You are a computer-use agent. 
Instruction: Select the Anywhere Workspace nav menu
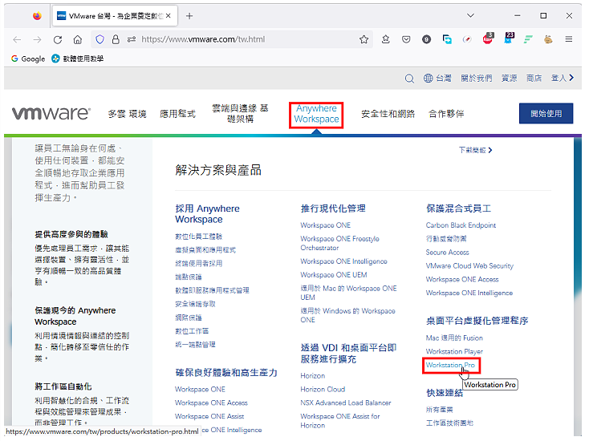(x=316, y=114)
